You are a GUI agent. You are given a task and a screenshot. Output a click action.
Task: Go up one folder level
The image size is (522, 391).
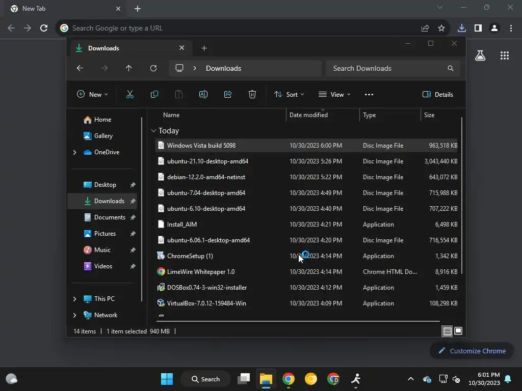coord(129,68)
